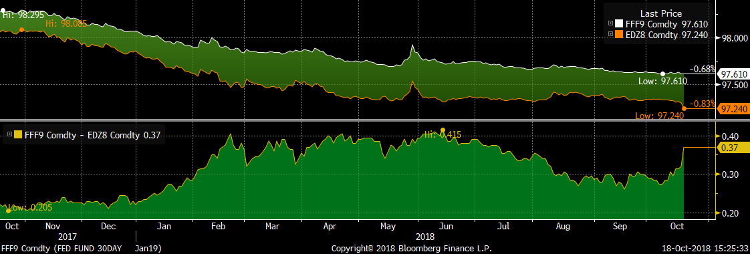Click the Last Price legend header
The image size is (750, 254).
[x=662, y=13]
